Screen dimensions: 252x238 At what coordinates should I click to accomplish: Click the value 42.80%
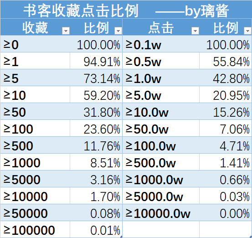point(231,79)
